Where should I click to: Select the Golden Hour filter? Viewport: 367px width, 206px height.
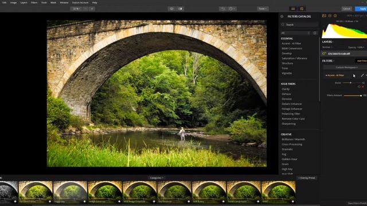pyautogui.click(x=289, y=159)
